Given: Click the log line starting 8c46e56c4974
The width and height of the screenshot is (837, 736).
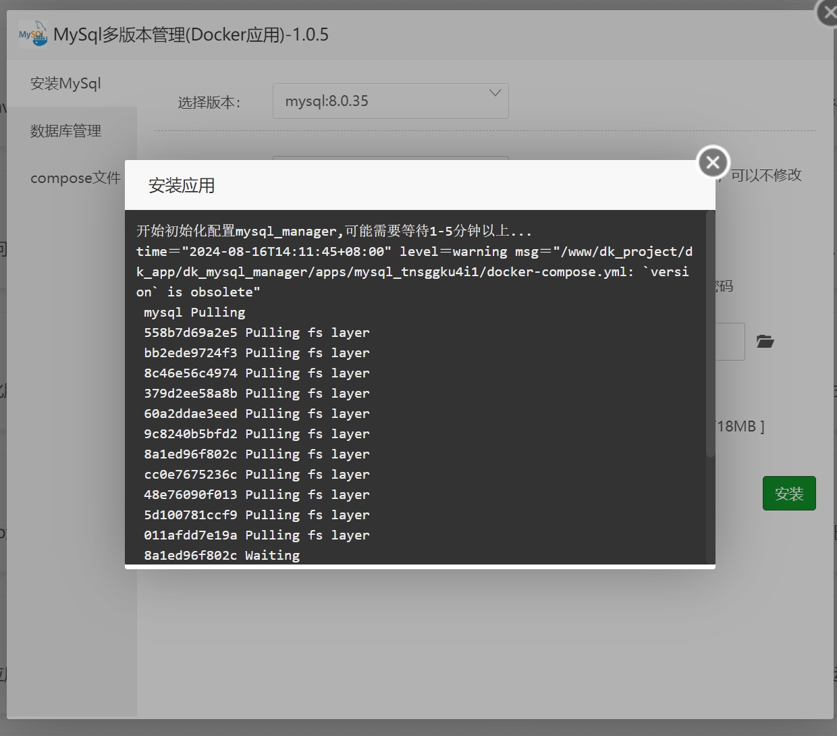Looking at the screenshot, I should (256, 373).
